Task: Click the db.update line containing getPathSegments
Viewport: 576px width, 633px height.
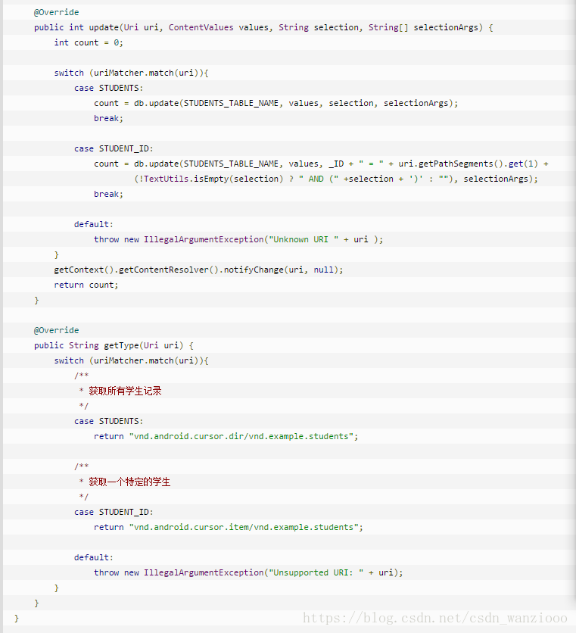Action: (321, 164)
